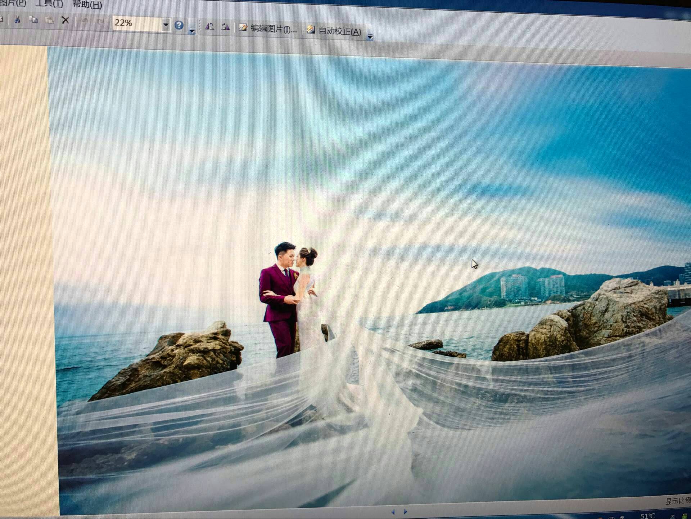Click the Redo arrow icon

pos(101,22)
